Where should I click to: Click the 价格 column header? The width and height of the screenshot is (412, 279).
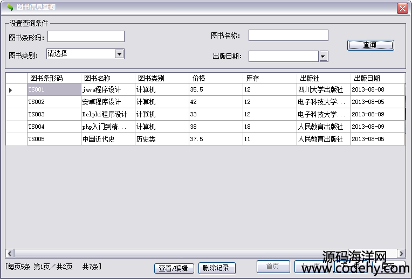click(216, 78)
